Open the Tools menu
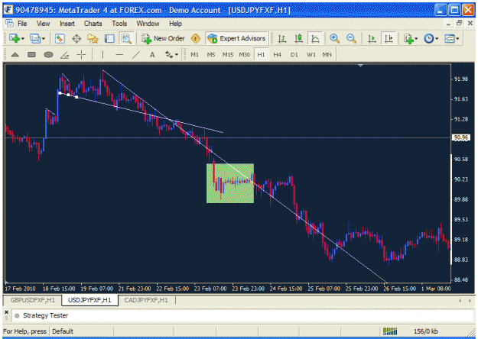The height and width of the screenshot is (339, 478). (x=119, y=24)
